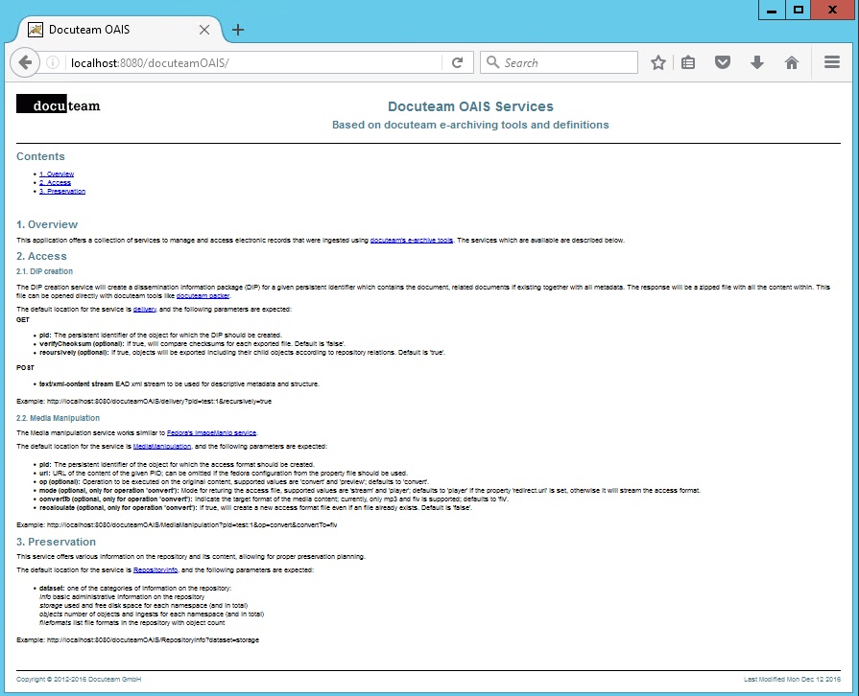The image size is (859, 696).
Task: Follow the MediaManipulation service link
Action: point(162,447)
